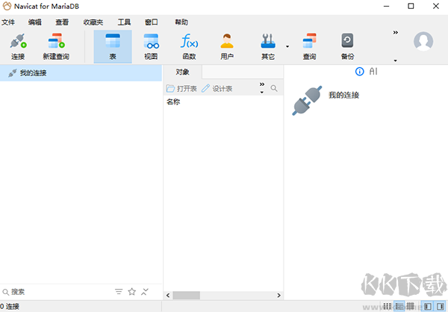Open the 工具 (Tools) menu
The width and height of the screenshot is (448, 312).
click(x=124, y=22)
